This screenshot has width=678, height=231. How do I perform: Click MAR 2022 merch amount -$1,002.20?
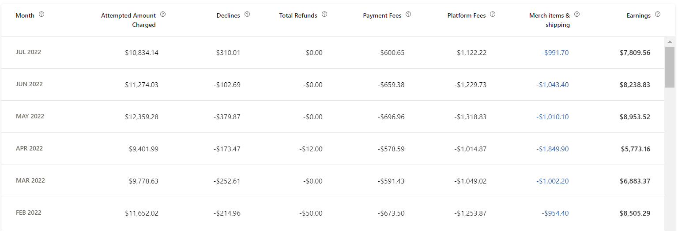[553, 181]
